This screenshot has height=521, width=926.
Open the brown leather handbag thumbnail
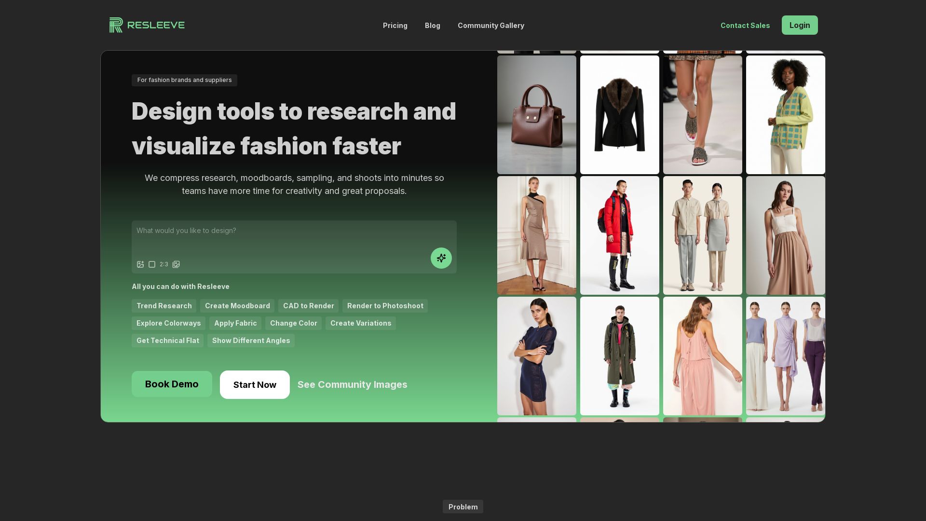(536, 115)
